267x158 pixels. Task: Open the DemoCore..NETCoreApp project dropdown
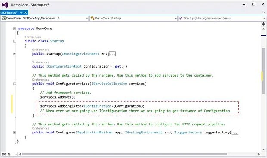(x=87, y=19)
